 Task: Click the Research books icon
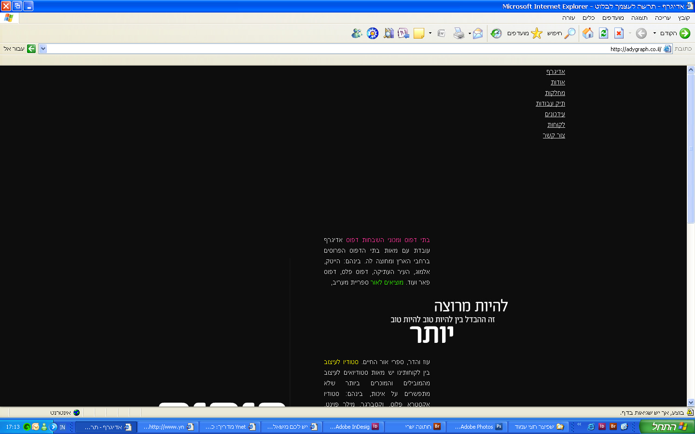coord(389,33)
